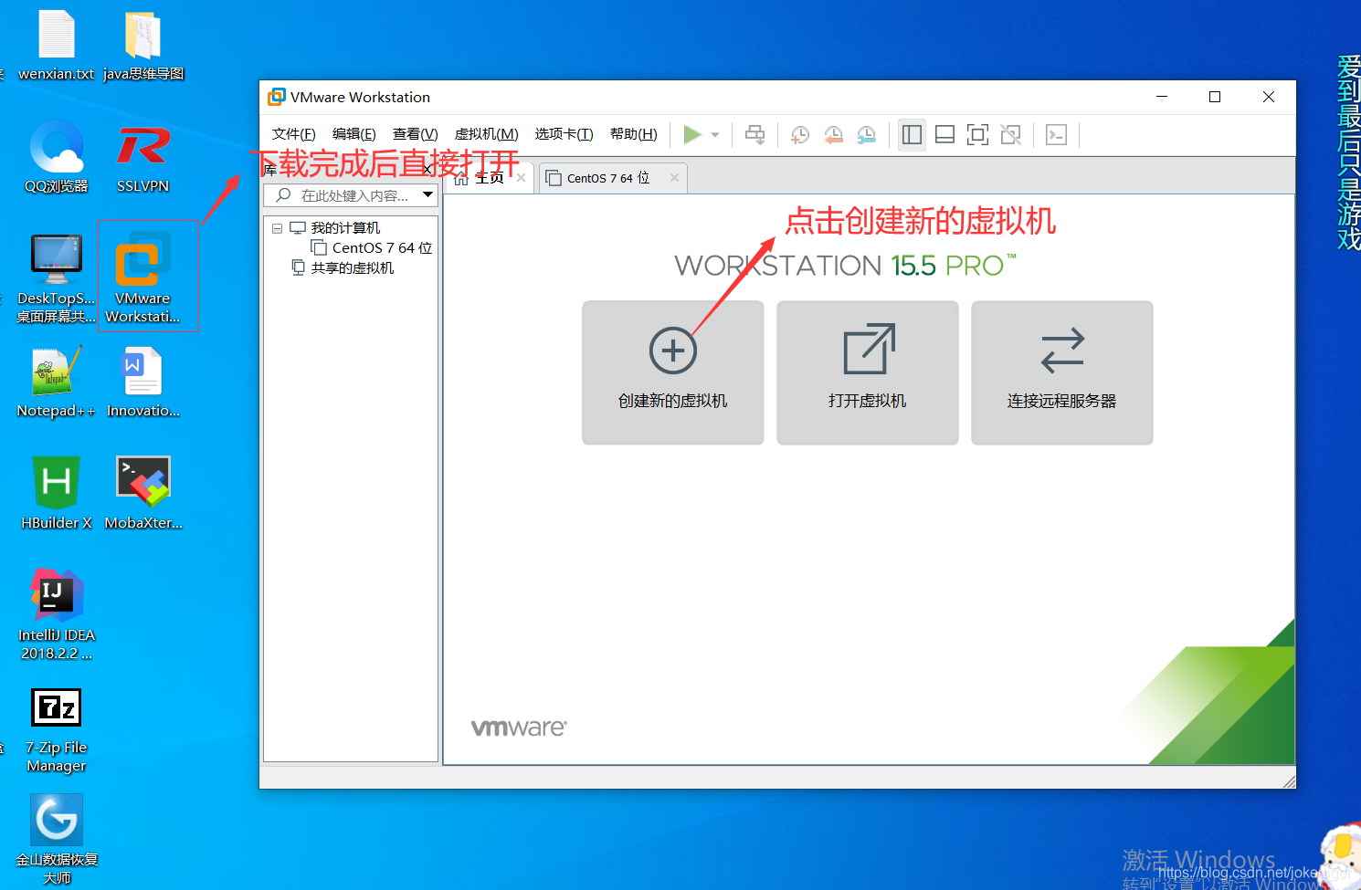This screenshot has height=890, width=1361.
Task: Toggle the library sidebar view icon
Action: pyautogui.click(x=912, y=135)
